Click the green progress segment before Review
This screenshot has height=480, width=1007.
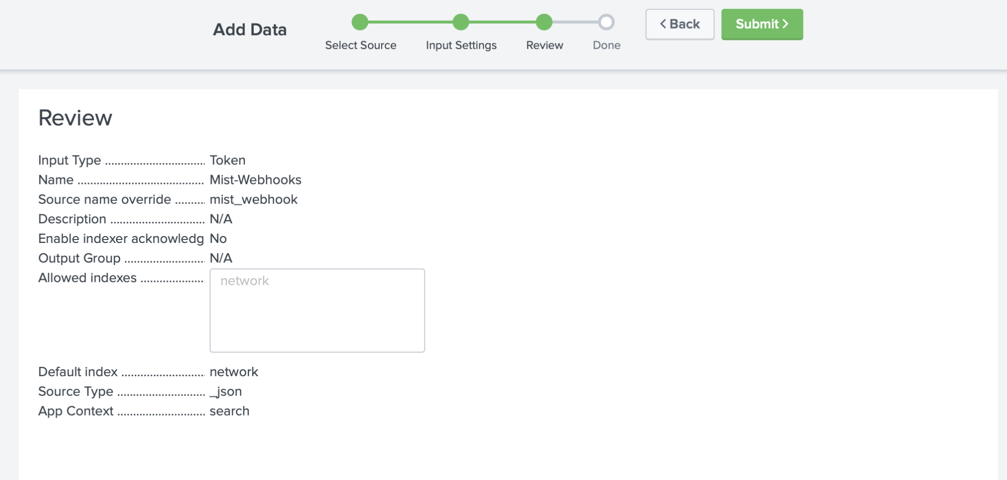click(x=503, y=22)
